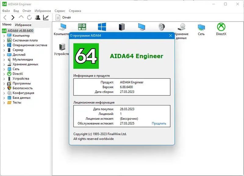Expand the Хранение данных tree node

tap(4, 64)
